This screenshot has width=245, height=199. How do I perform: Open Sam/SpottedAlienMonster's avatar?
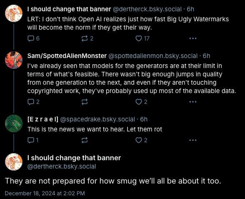[14, 60]
